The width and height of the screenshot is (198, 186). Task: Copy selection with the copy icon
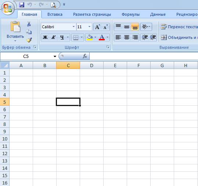click(x=29, y=32)
